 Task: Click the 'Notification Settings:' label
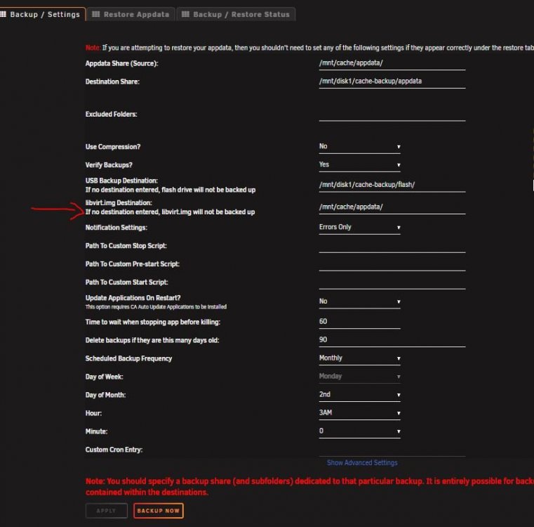[x=116, y=228]
